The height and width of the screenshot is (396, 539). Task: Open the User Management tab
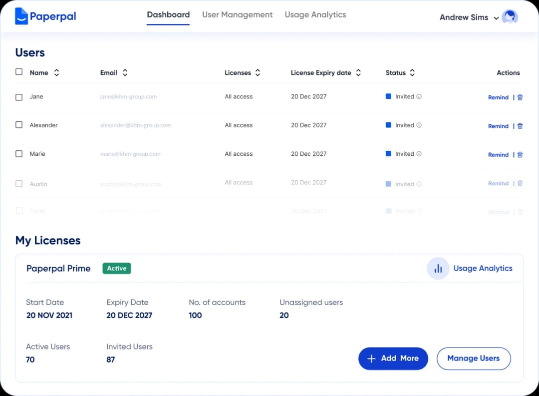tap(237, 15)
